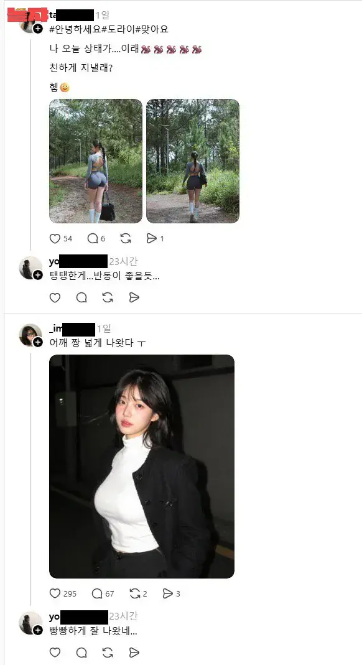Open comments on post with 6 replies
Image resolution: width=362 pixels, height=665 pixels.
tap(93, 238)
